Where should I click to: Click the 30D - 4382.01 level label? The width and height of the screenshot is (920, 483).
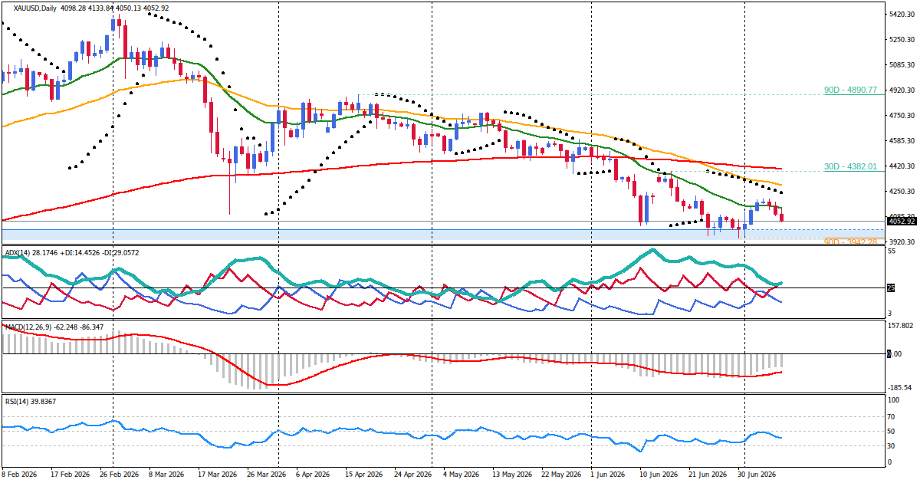point(849,166)
